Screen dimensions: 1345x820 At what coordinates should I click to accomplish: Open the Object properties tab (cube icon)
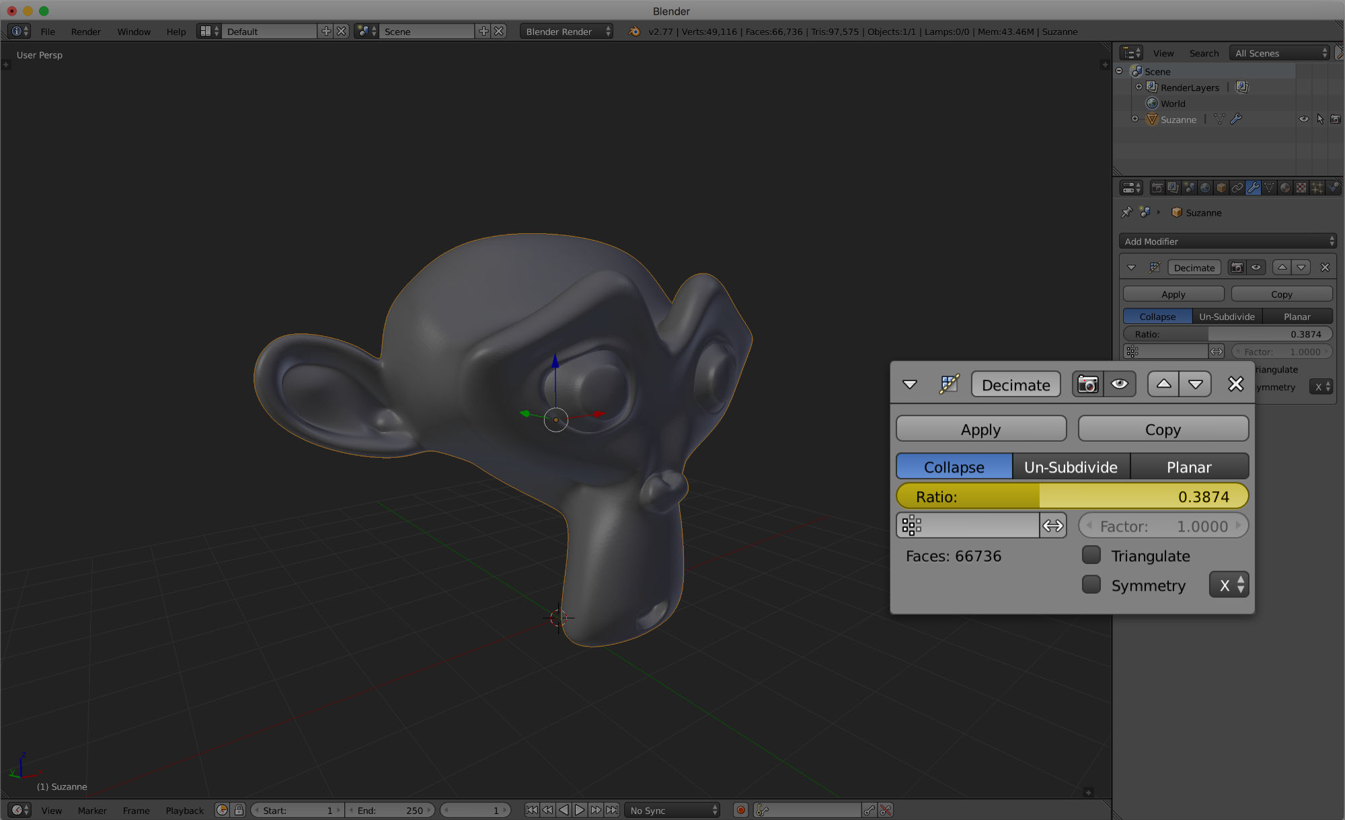pos(1221,188)
